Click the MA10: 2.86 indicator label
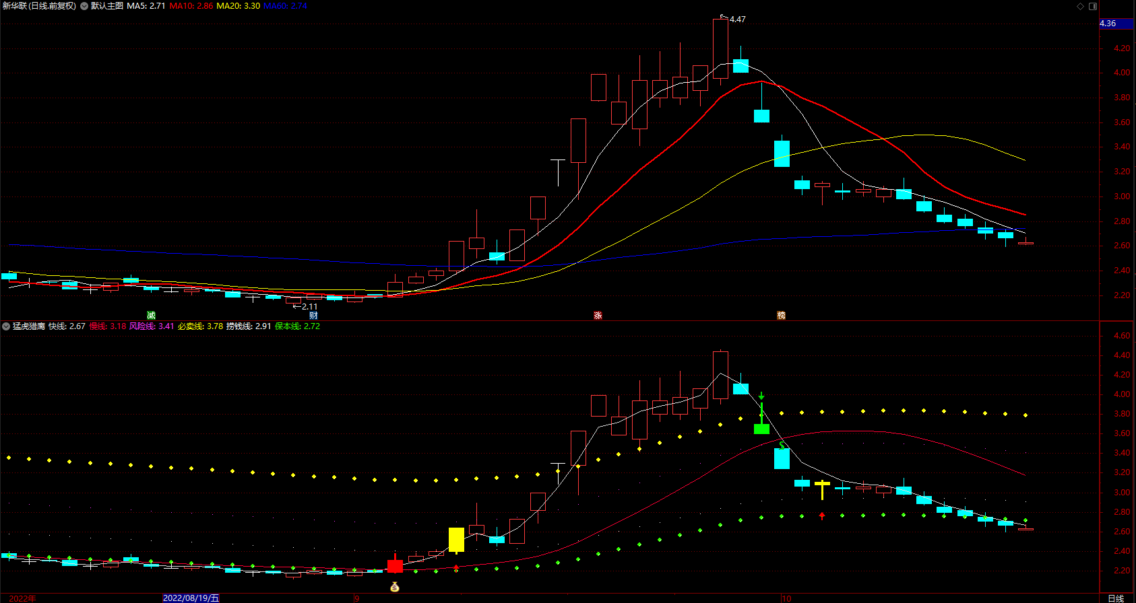 (191, 6)
